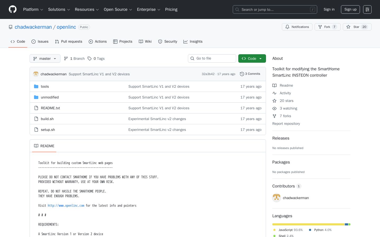This screenshot has height=237, width=380.
Task: Click the unmodified folder icon
Action: (36, 97)
